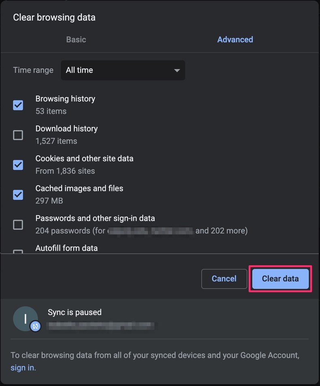The image size is (320, 386).
Task: Switch to the Basic tab
Action: (76, 40)
